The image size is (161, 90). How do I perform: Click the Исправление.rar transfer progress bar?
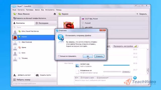pyautogui.click(x=112, y=72)
